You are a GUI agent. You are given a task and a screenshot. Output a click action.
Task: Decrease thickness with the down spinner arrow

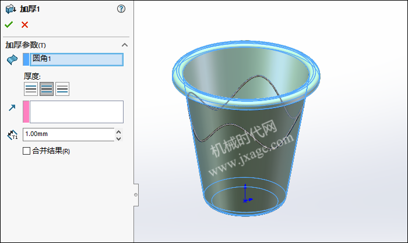point(119,138)
